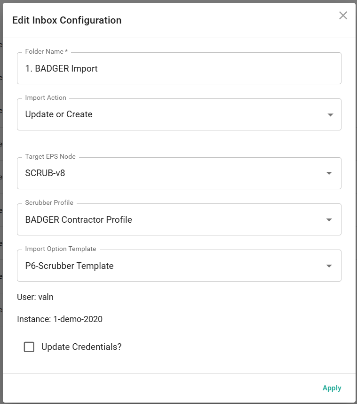
Task: Click the Target EPS Node chevron
Action: [330, 173]
